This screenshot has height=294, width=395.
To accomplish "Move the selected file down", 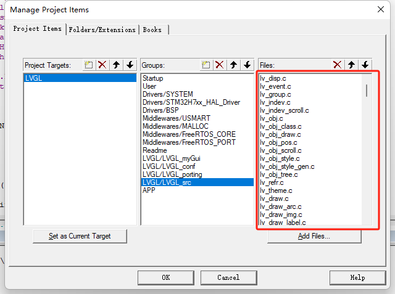I will [365, 65].
